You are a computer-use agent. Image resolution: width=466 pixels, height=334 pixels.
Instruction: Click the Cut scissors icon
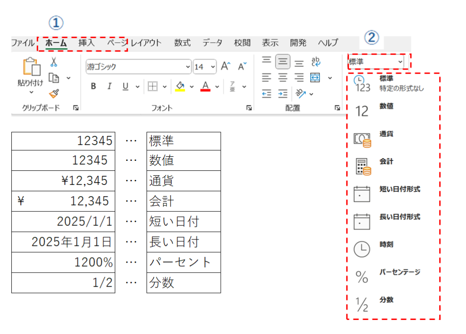coord(54,62)
